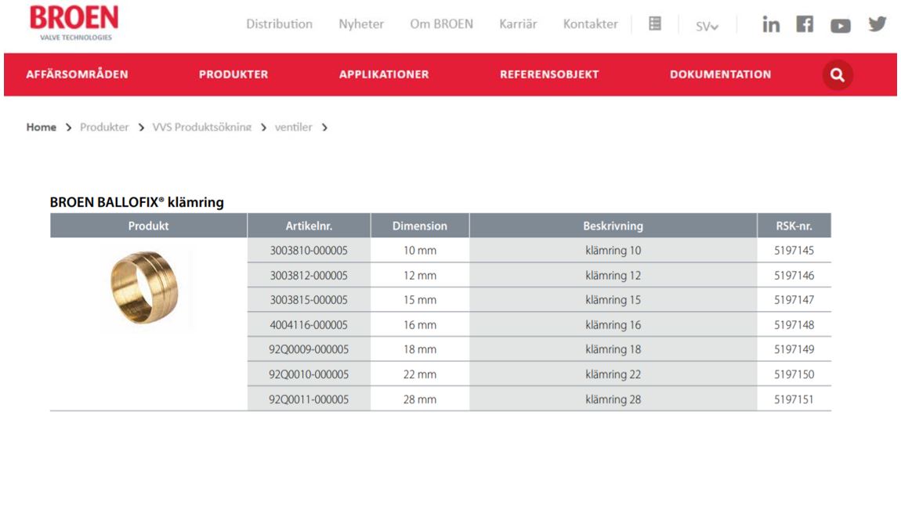Click the red search magnifier icon
This screenshot has width=901, height=506.
(837, 75)
